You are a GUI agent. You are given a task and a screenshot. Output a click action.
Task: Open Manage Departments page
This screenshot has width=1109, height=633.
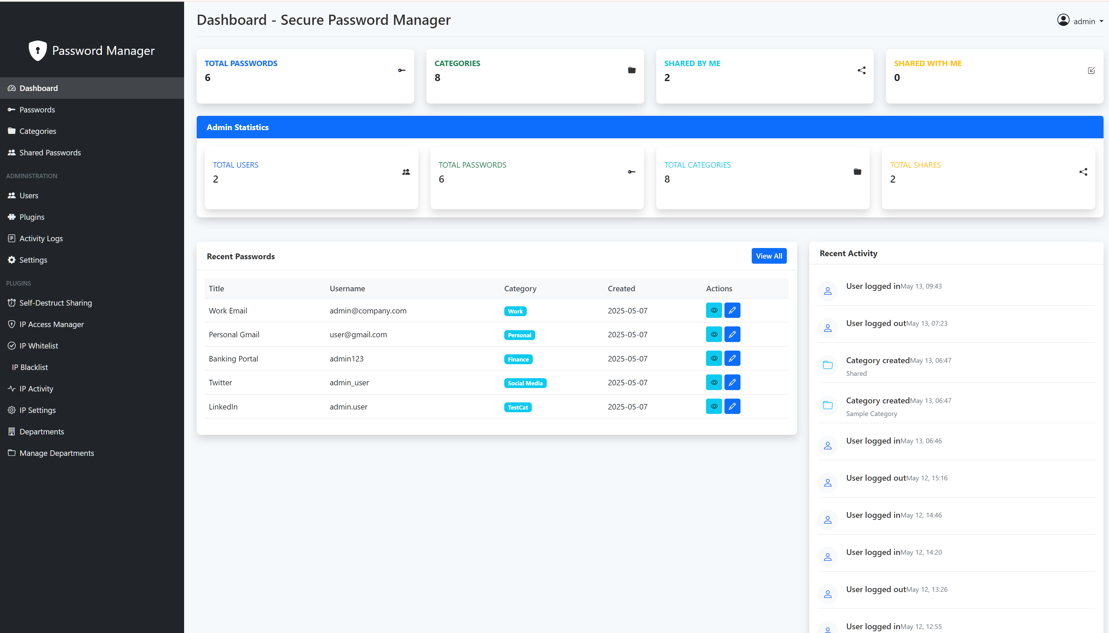click(92, 453)
